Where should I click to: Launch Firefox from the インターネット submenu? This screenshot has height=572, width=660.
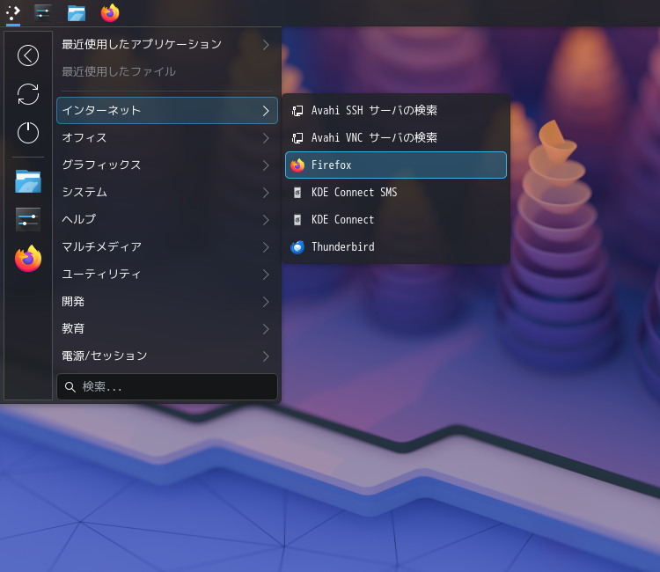click(396, 165)
